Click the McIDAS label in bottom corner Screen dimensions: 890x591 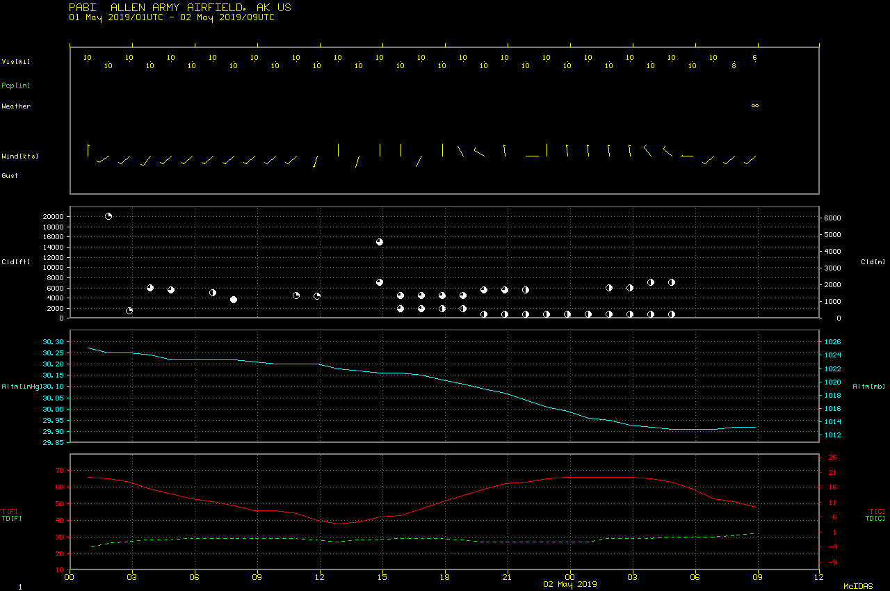(858, 587)
